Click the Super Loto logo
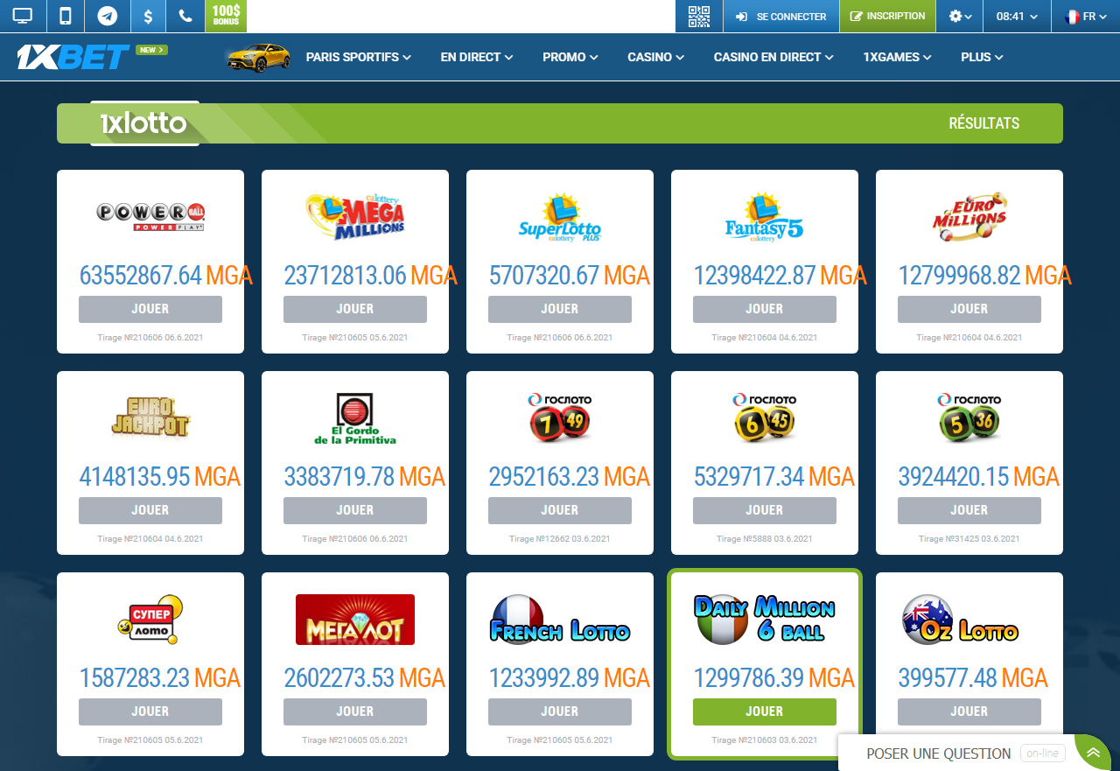This screenshot has width=1120, height=771. coord(150,620)
